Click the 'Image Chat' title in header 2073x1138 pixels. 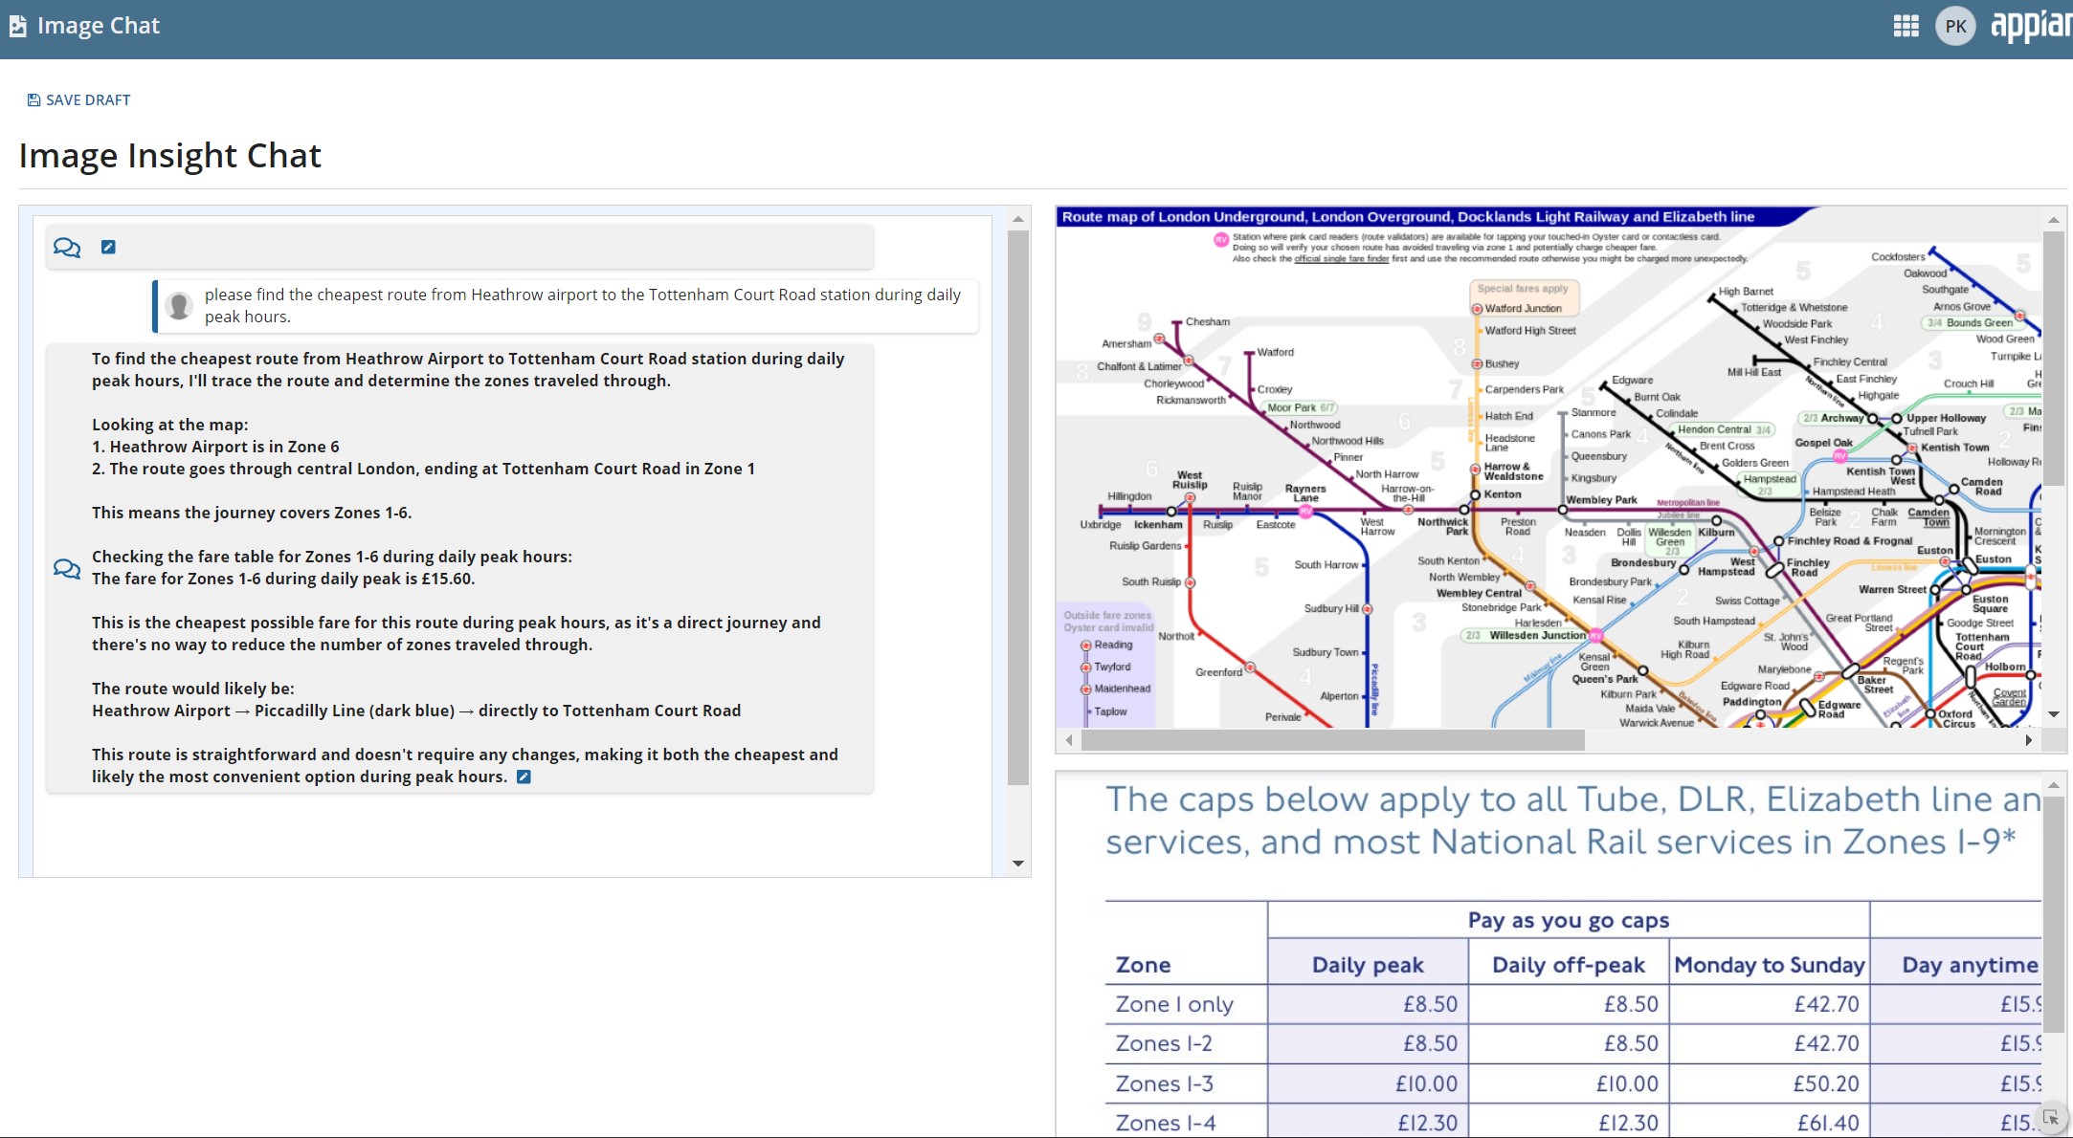(x=98, y=26)
